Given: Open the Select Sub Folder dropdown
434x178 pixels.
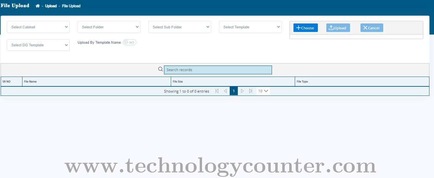Looking at the screenshot, I should point(180,27).
